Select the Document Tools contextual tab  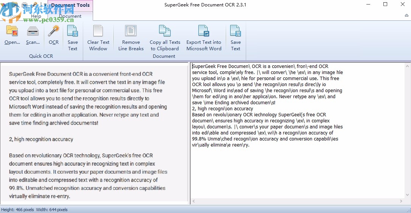[70, 5]
